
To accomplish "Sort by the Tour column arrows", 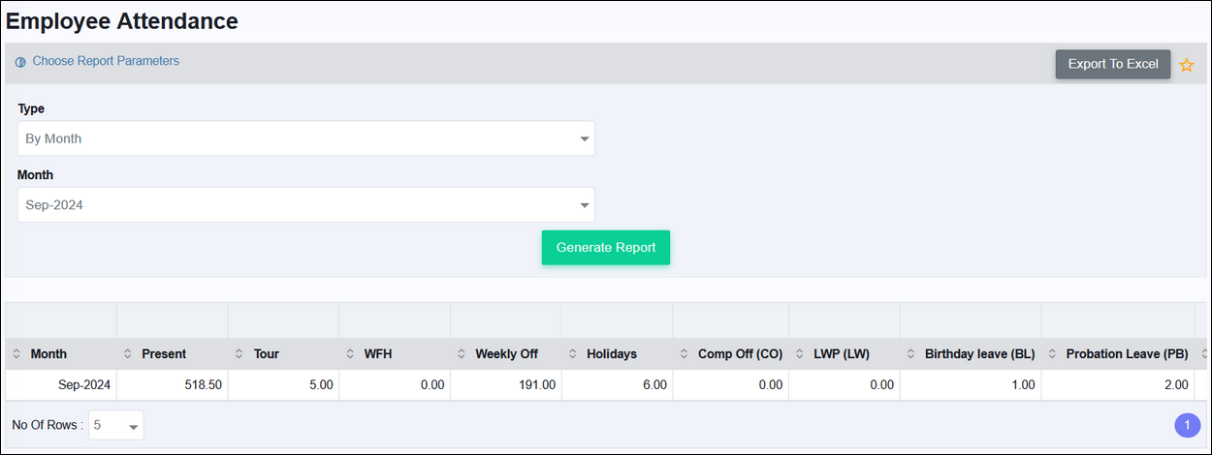I will 239,354.
